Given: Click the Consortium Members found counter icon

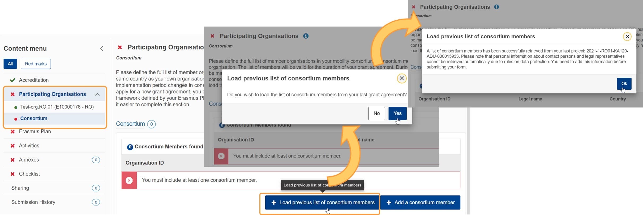Looking at the screenshot, I should (x=130, y=147).
